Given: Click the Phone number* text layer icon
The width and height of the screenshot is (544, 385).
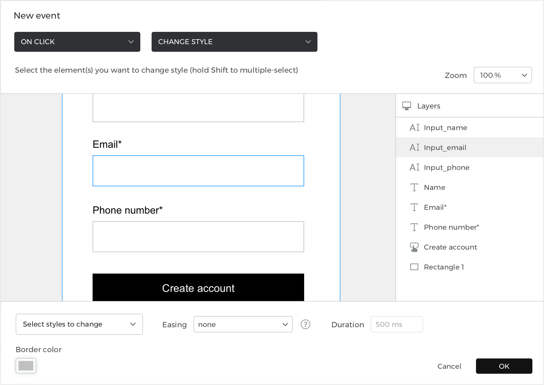Looking at the screenshot, I should pyautogui.click(x=414, y=227).
